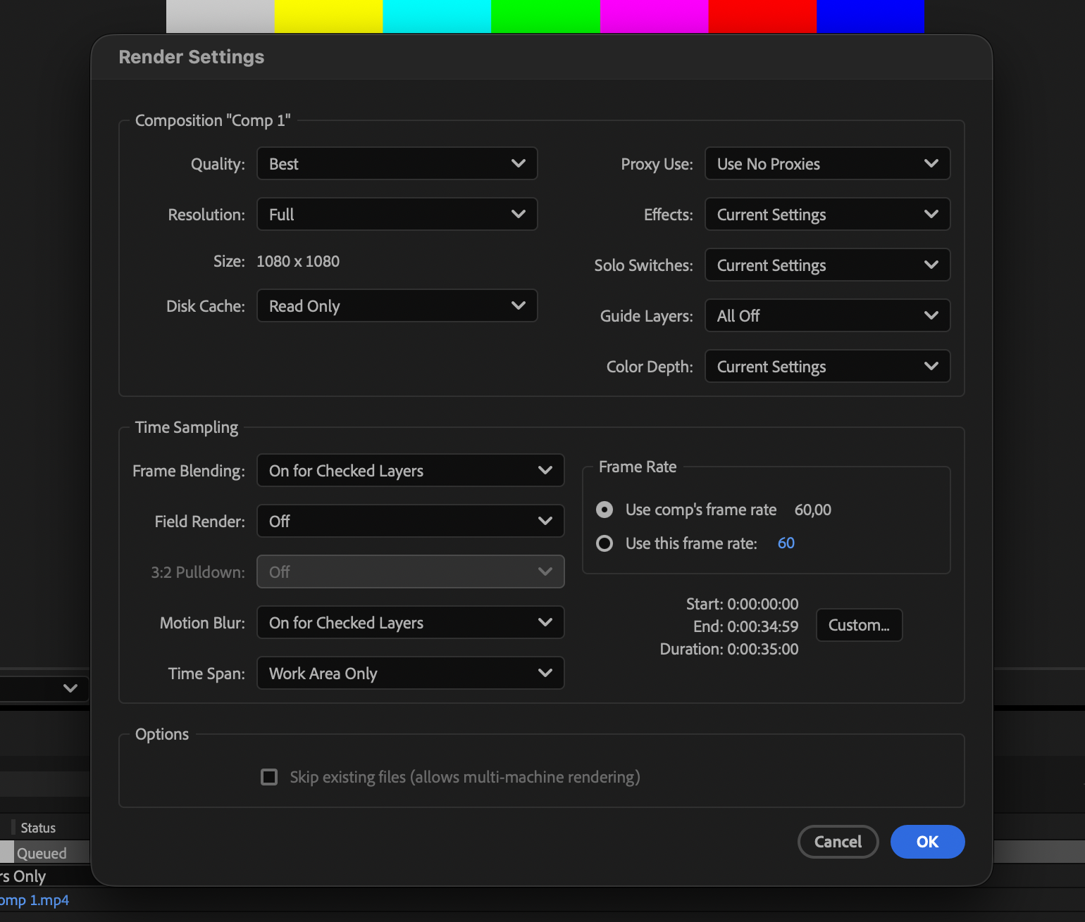This screenshot has width=1085, height=922.
Task: Open the Motion Blur dropdown
Action: tap(411, 622)
